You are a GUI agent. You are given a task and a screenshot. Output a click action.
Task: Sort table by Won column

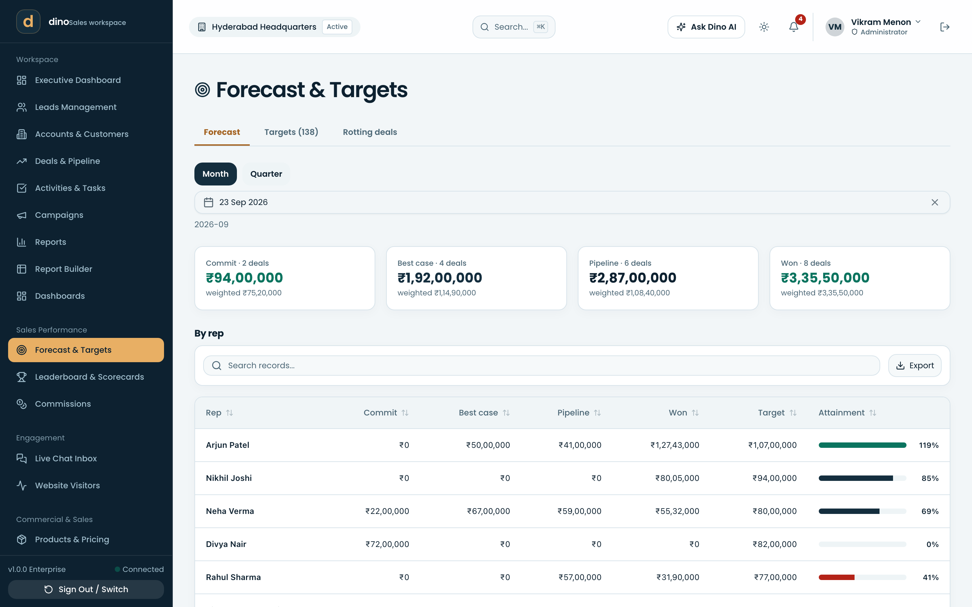click(684, 413)
